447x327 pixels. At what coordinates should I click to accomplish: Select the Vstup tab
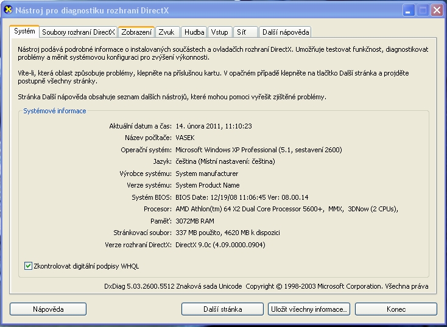tap(220, 32)
